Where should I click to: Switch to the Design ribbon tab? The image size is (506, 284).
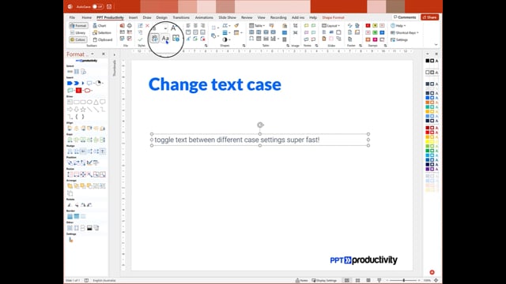point(161,17)
